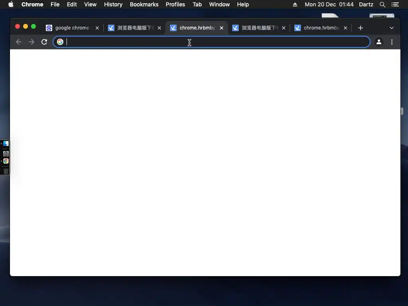Image resolution: width=408 pixels, height=306 pixels.
Task: Open a new tab with the plus button
Action: [x=360, y=28]
